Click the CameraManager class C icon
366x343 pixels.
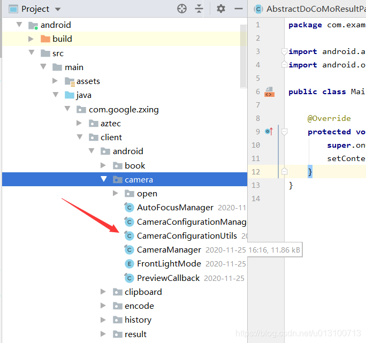point(129,250)
